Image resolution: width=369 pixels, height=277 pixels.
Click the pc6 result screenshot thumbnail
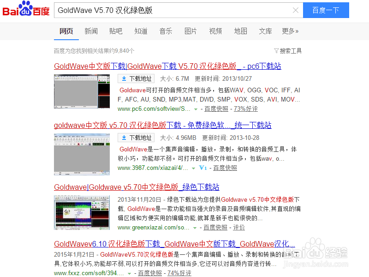82,91
